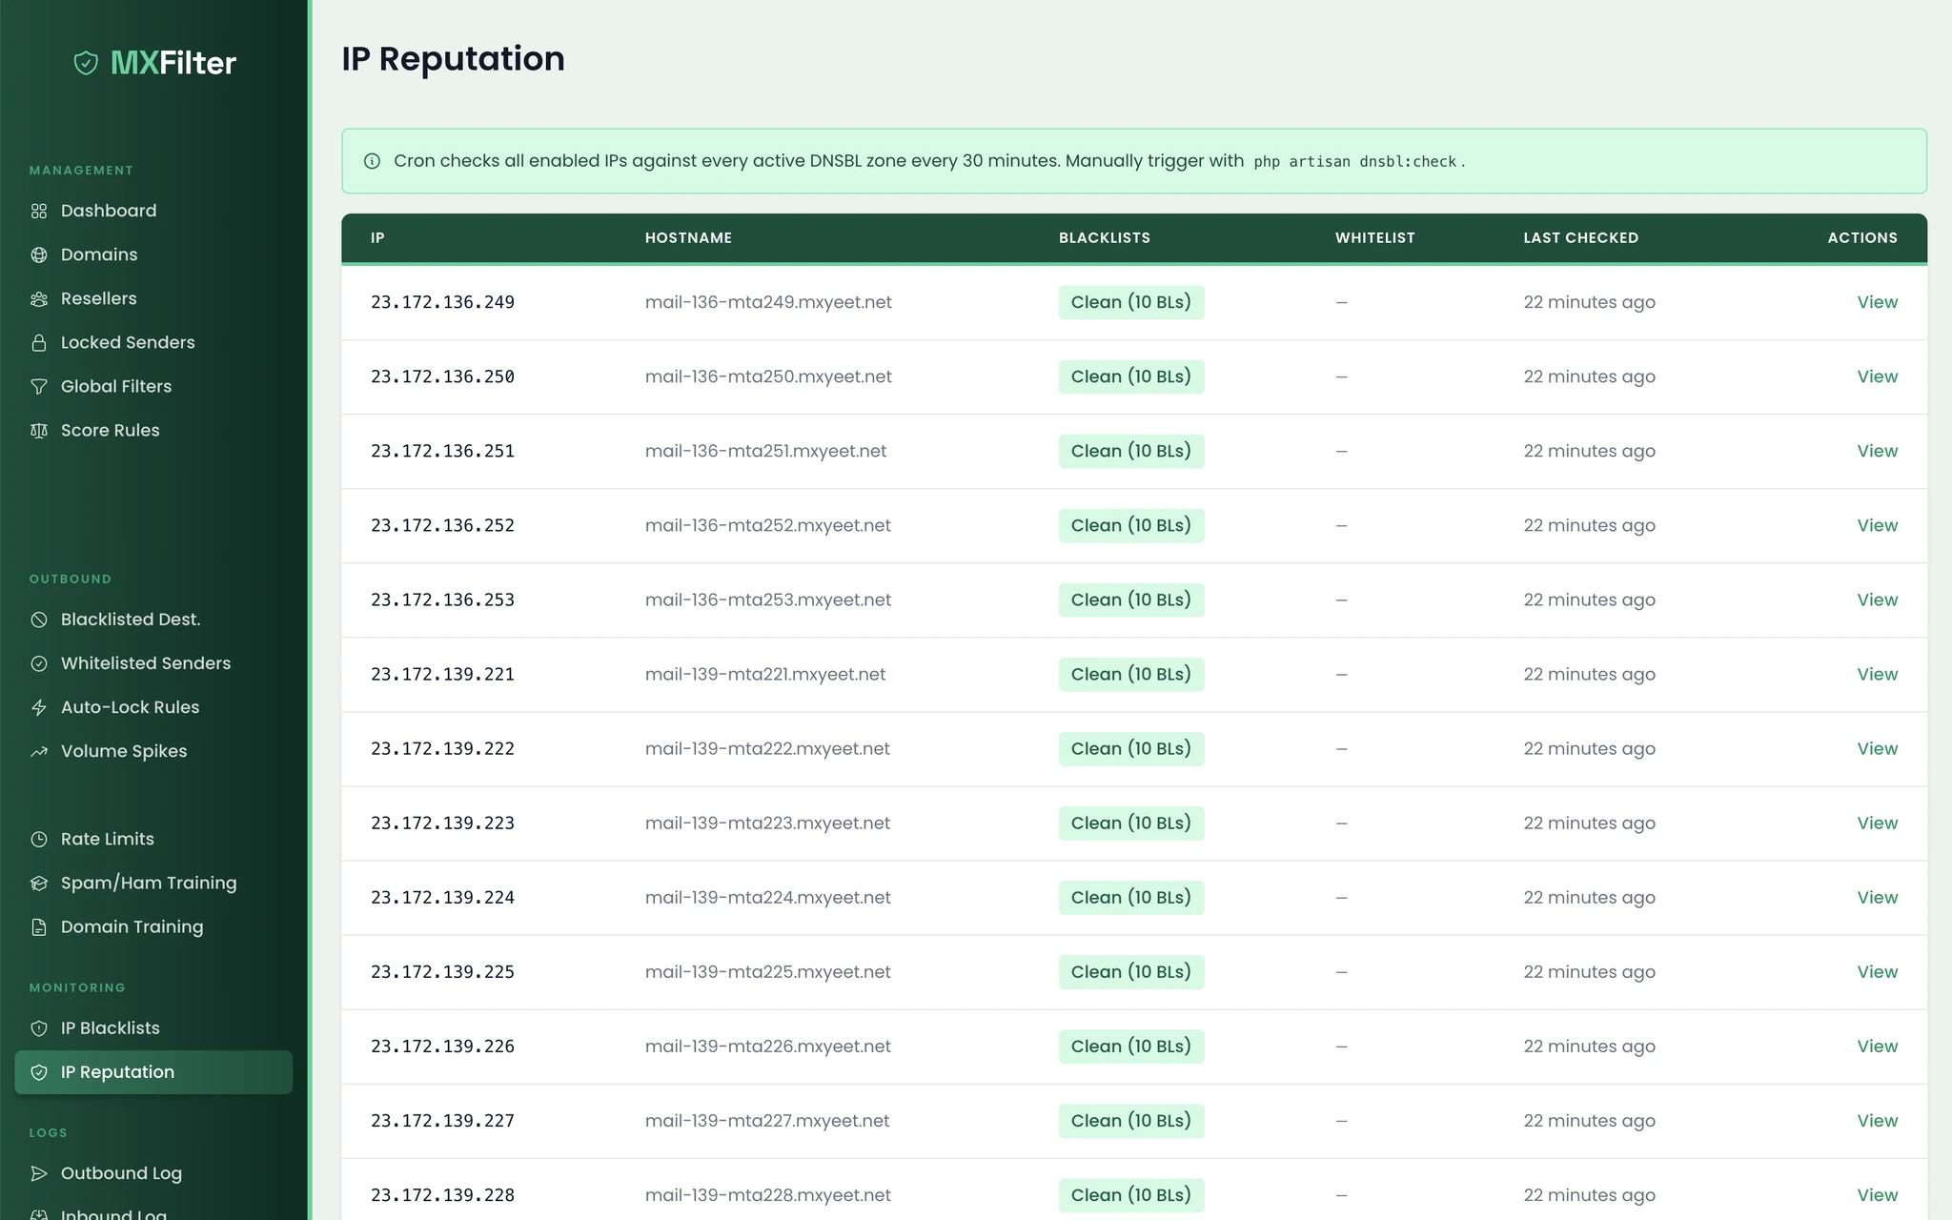Click the Spam/Ham Training graduation cap icon
Image resolution: width=1952 pixels, height=1220 pixels.
coord(39,883)
